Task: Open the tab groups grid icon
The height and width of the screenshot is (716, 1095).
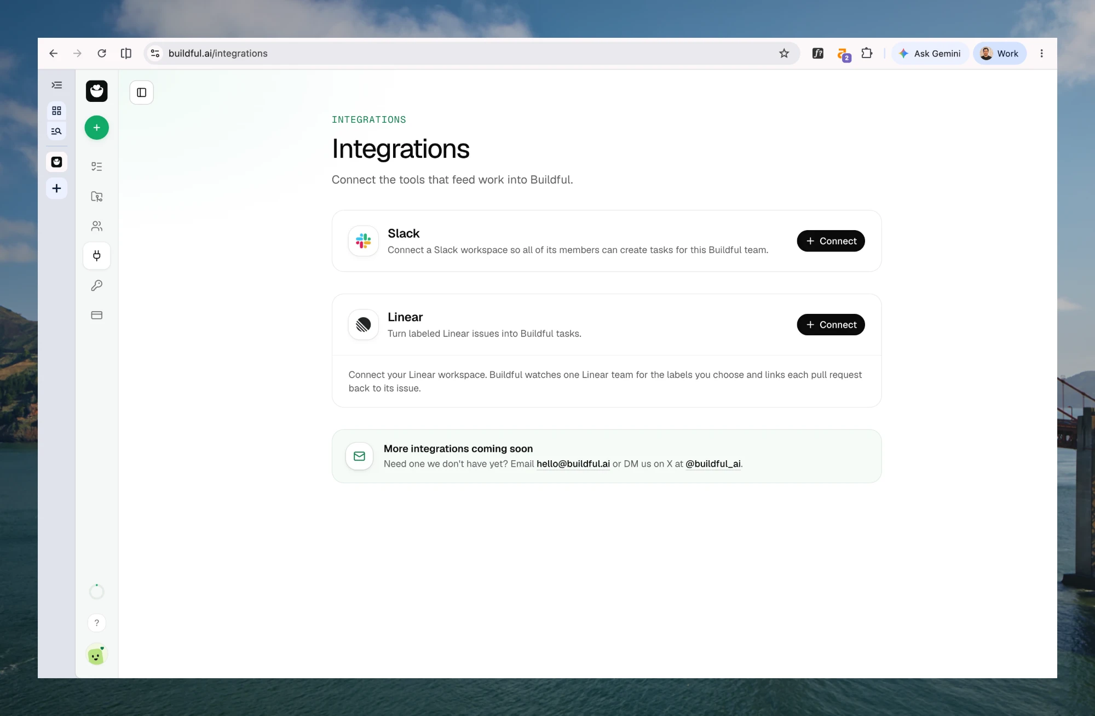Action: pos(56,111)
